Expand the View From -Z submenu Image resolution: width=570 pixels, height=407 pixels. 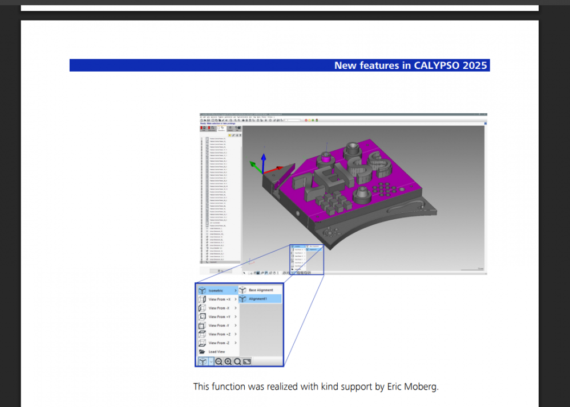click(236, 343)
